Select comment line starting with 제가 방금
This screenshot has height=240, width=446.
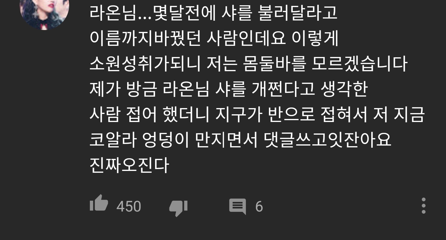click(x=228, y=89)
